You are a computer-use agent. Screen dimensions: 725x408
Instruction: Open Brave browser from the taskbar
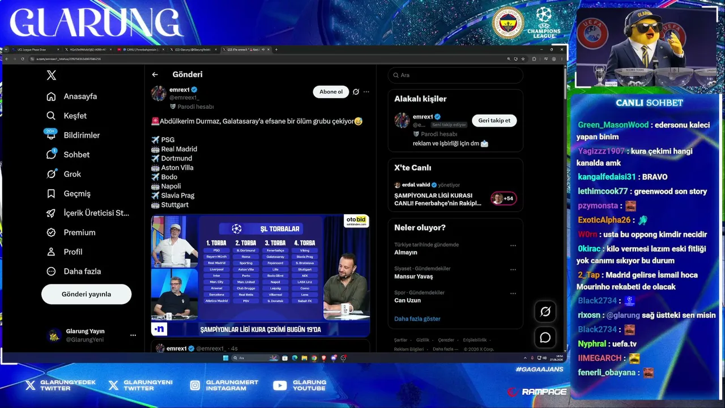coord(324,358)
